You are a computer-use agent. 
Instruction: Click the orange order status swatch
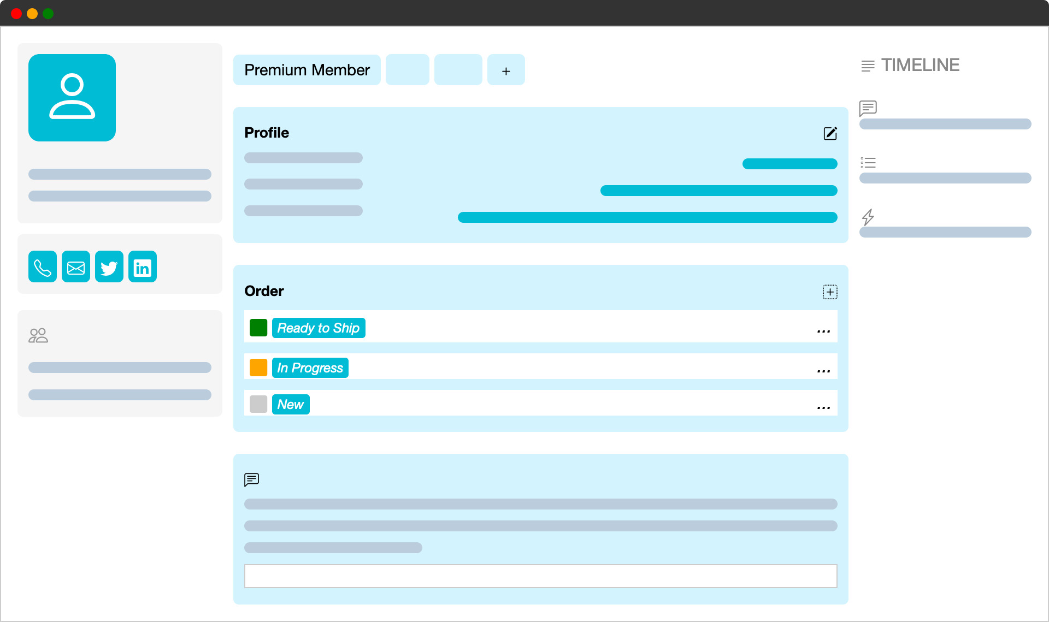click(258, 368)
